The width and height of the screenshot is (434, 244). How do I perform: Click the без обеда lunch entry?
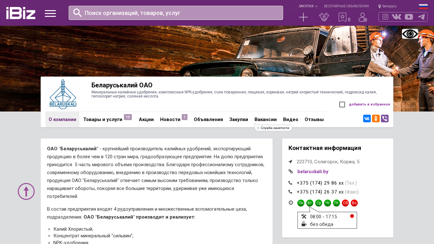322,224
